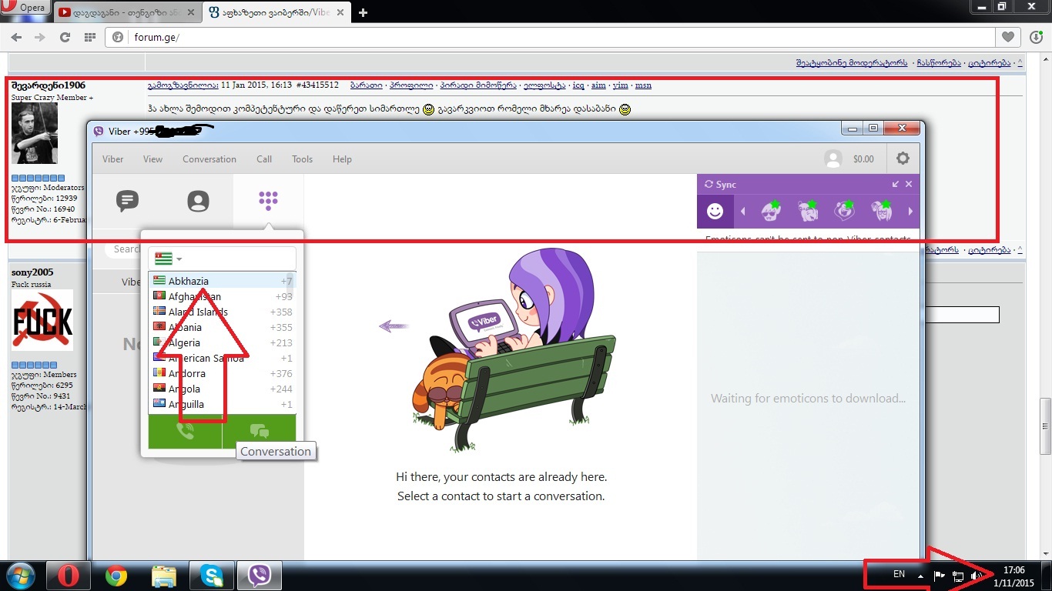This screenshot has height=591, width=1052.
Task: Open the Viber conversations chat-bubble tab
Action: coord(127,201)
